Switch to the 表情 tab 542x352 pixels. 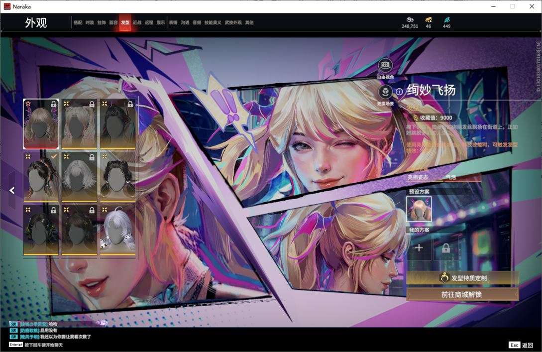(173, 22)
